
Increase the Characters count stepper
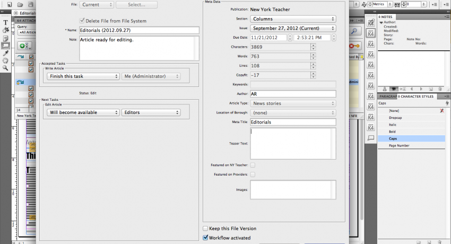[x=313, y=45]
